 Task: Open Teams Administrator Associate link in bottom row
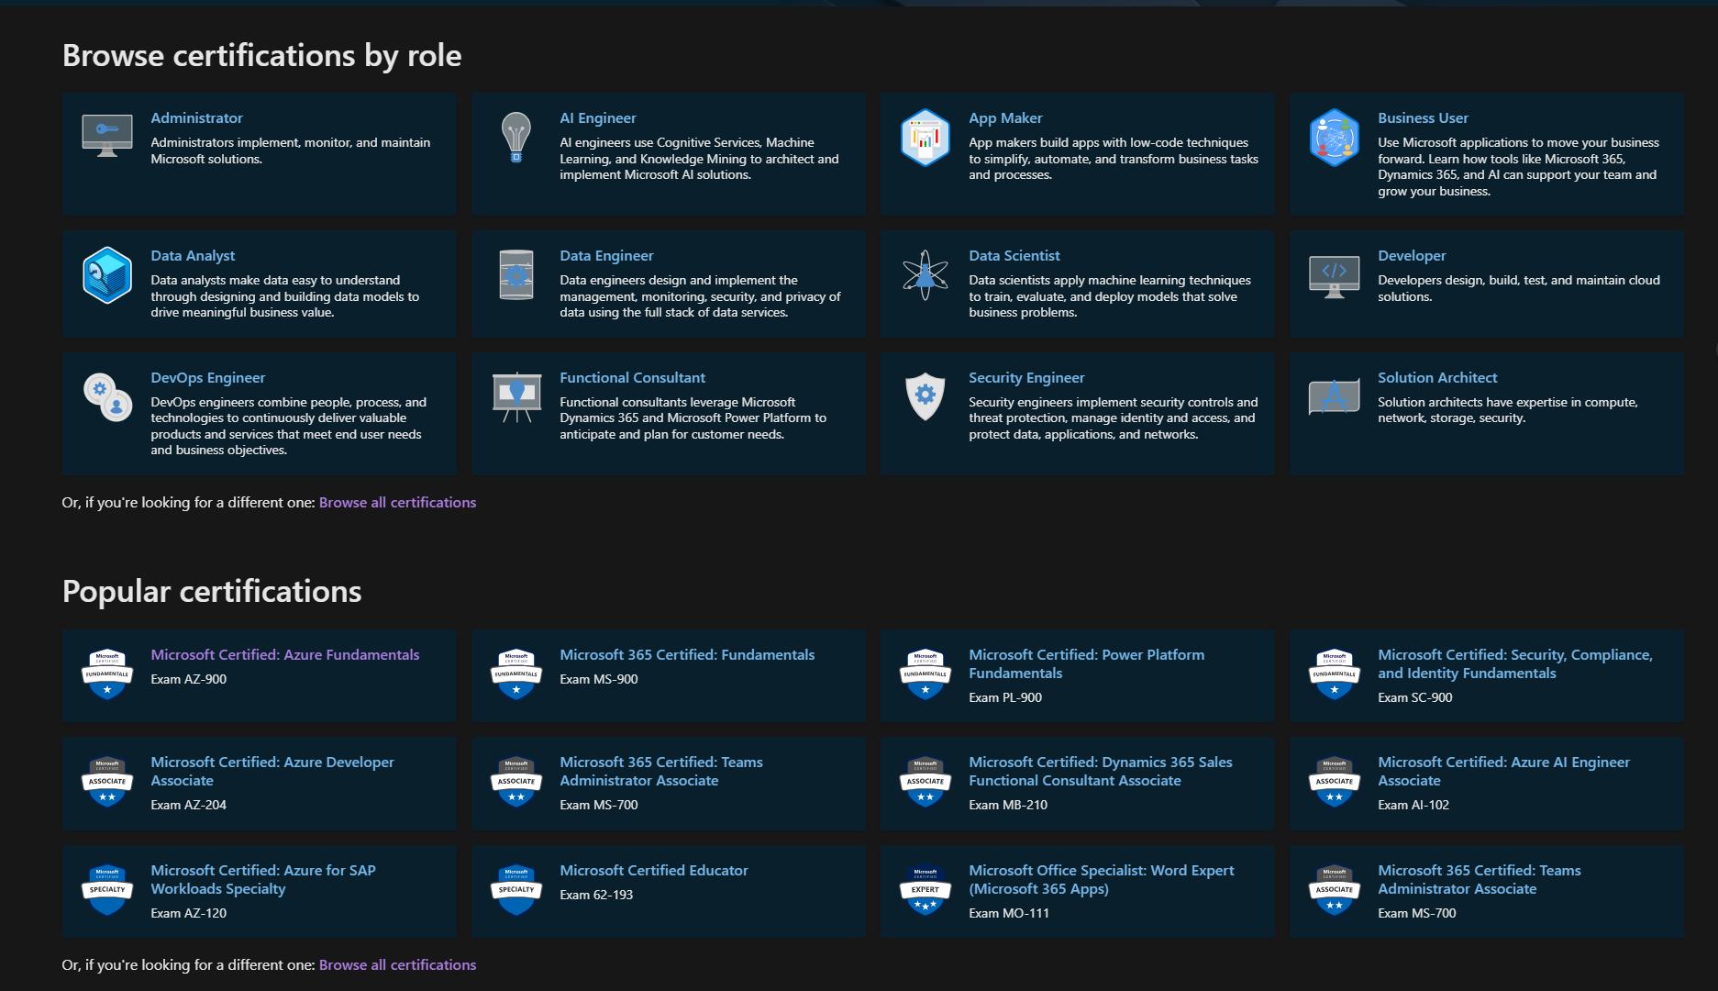click(x=1480, y=880)
